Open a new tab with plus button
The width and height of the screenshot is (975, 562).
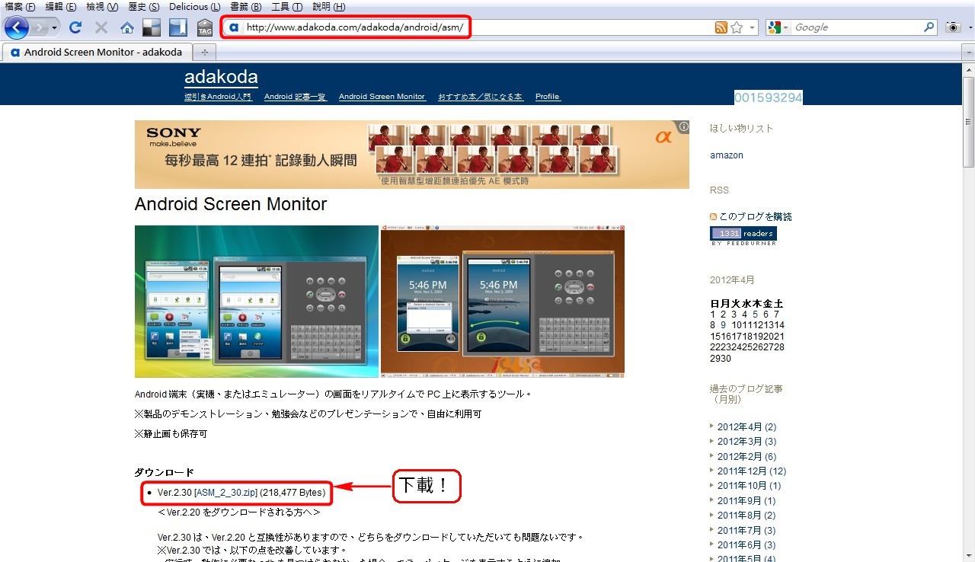(x=204, y=53)
